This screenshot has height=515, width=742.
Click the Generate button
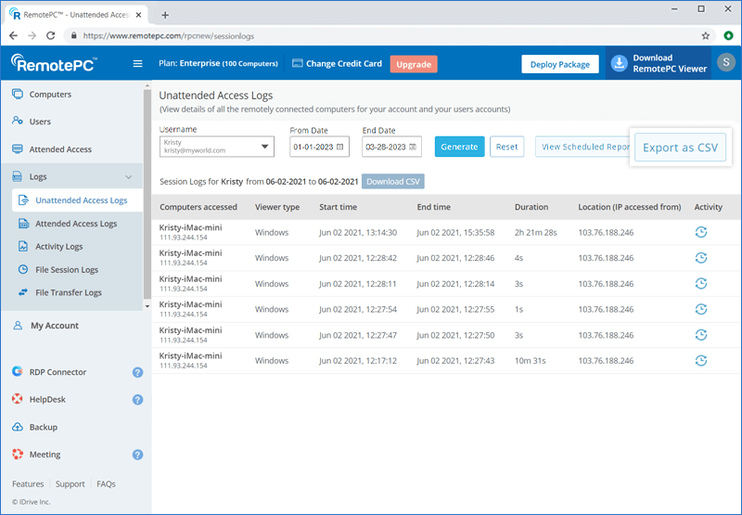[x=459, y=147]
